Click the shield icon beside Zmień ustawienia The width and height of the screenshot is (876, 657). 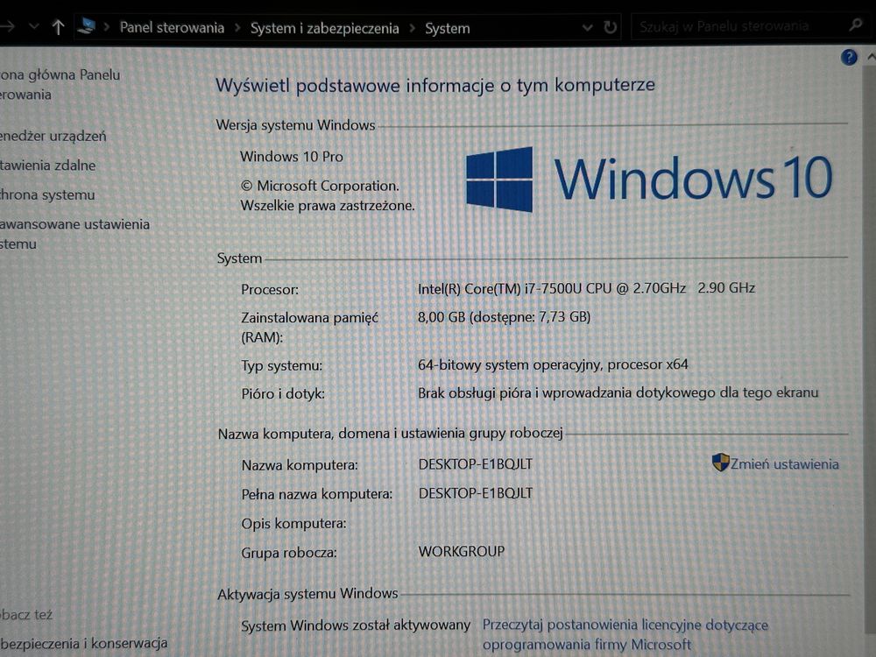[x=720, y=462]
